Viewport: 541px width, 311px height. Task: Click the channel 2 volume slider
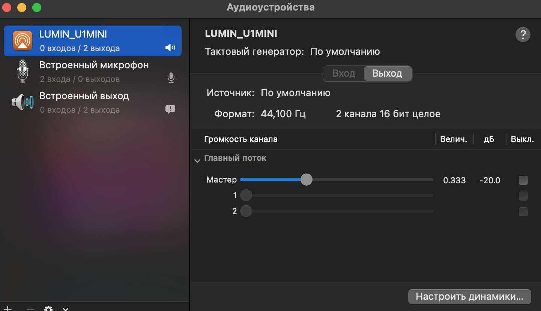tap(337, 211)
